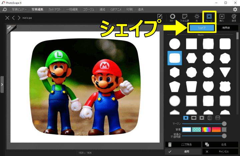Open the 挿入 insert tool
This screenshot has width=240, height=156.
222,18
